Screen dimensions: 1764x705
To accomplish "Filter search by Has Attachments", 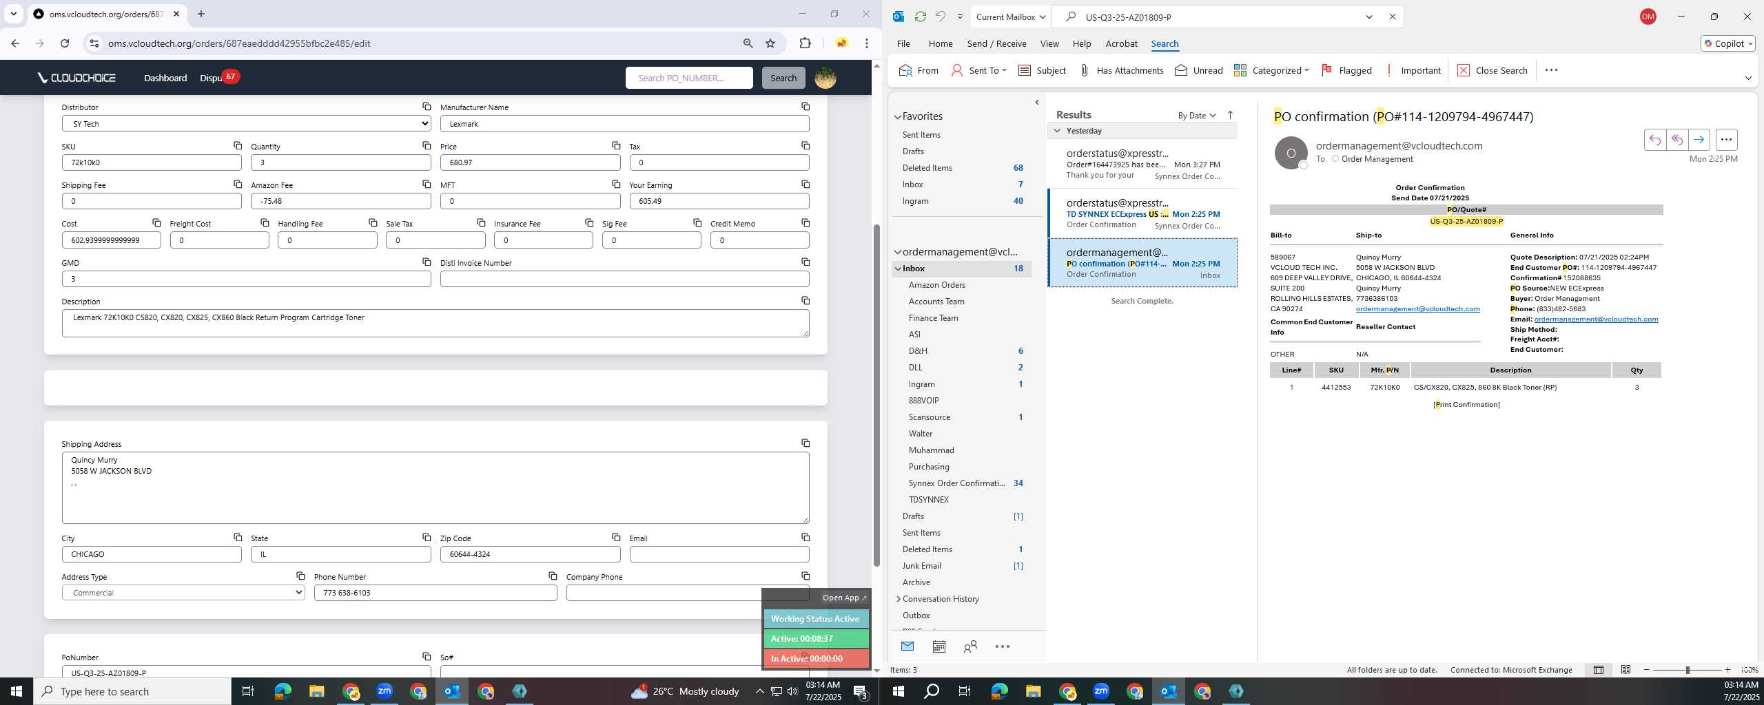I will coord(1121,70).
